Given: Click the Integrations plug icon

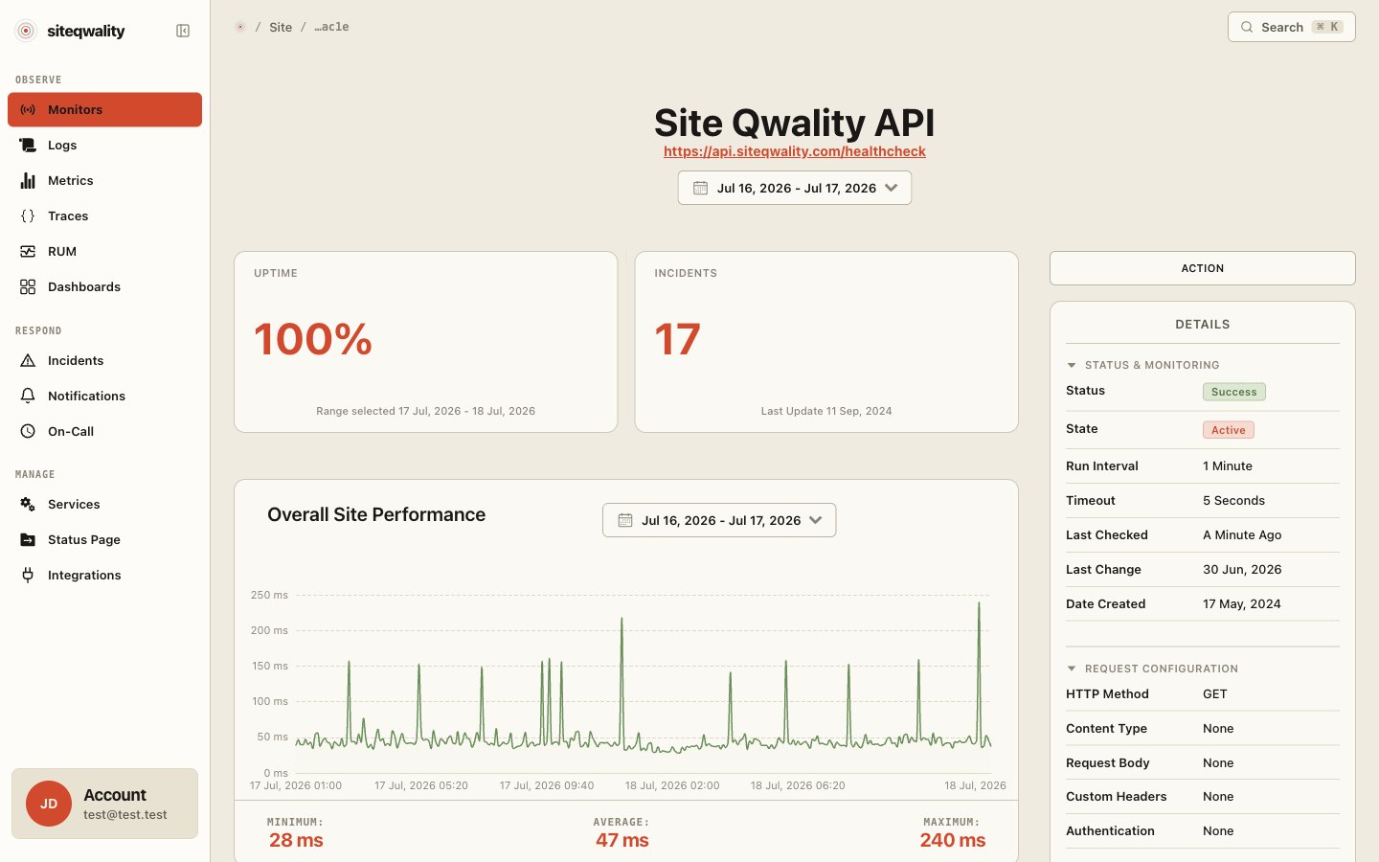Looking at the screenshot, I should pyautogui.click(x=28, y=575).
